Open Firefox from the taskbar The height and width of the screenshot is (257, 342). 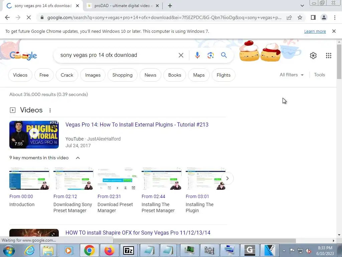[109, 250]
